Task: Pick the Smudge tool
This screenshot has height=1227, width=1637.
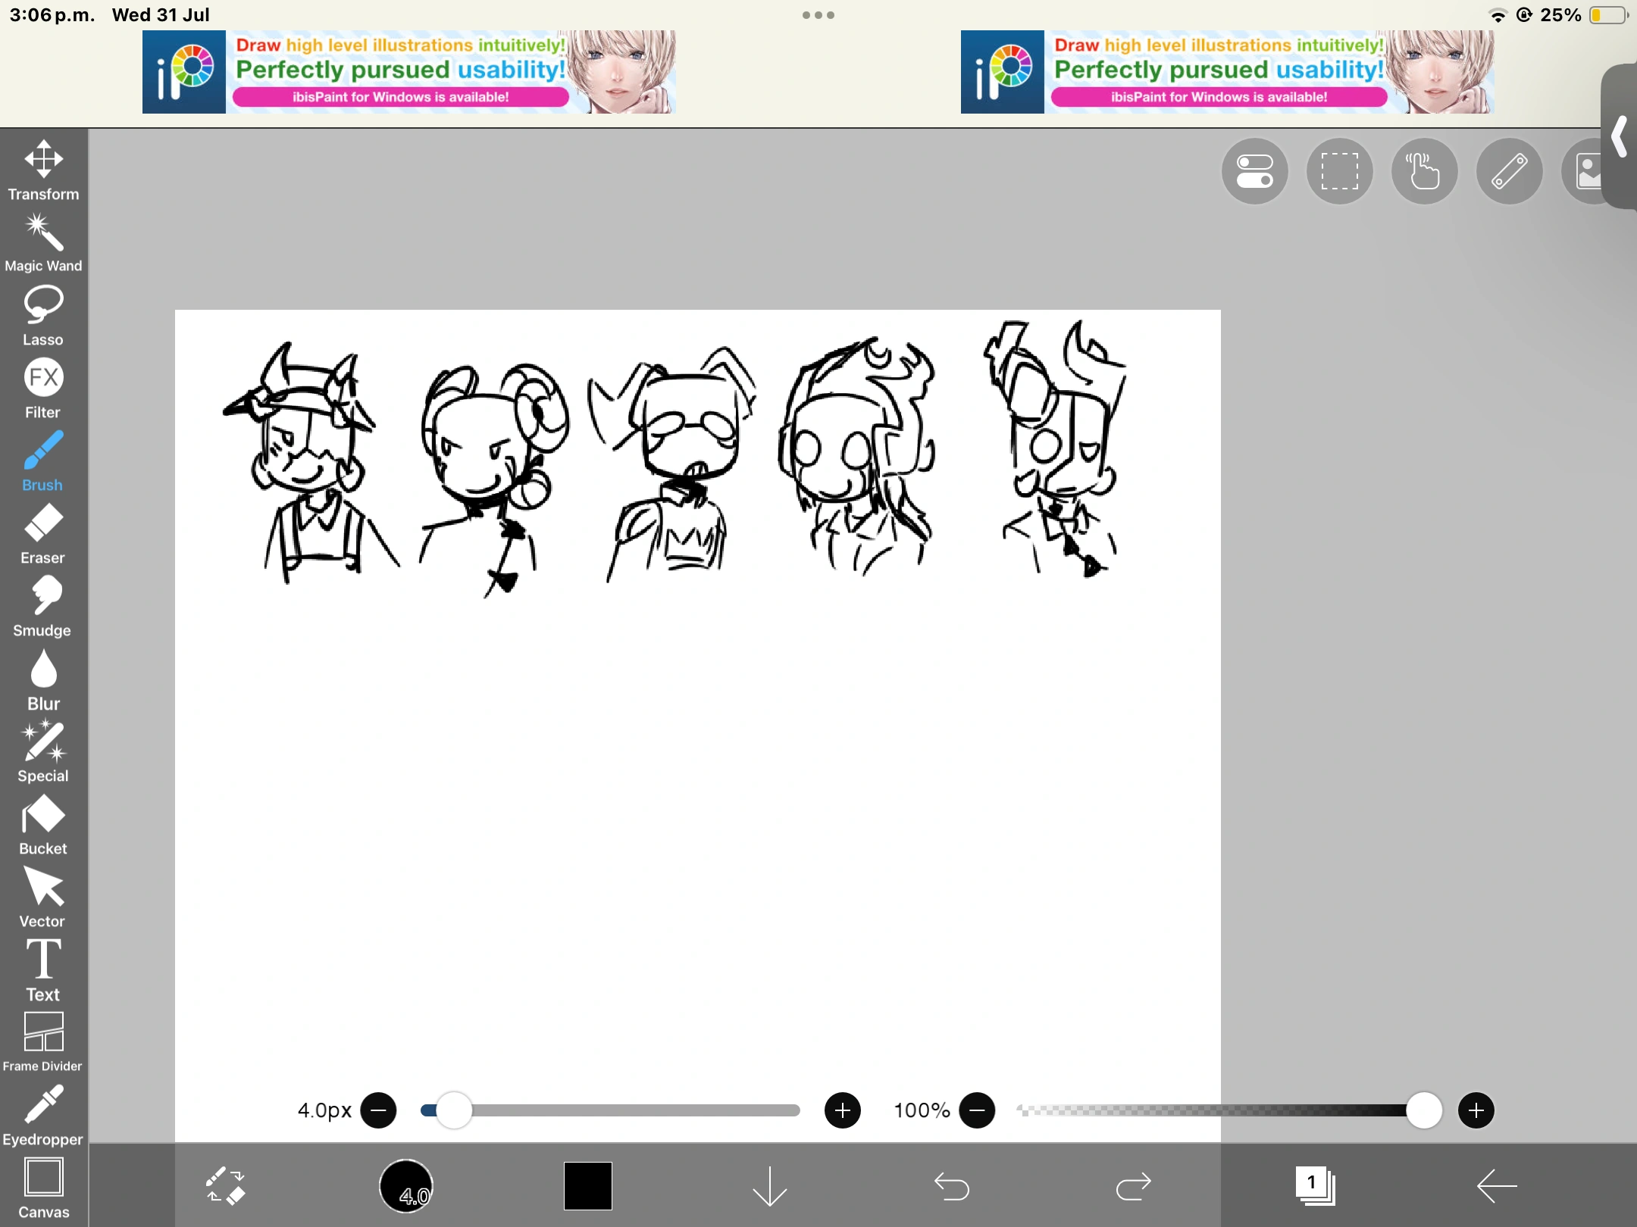Action: 43,606
